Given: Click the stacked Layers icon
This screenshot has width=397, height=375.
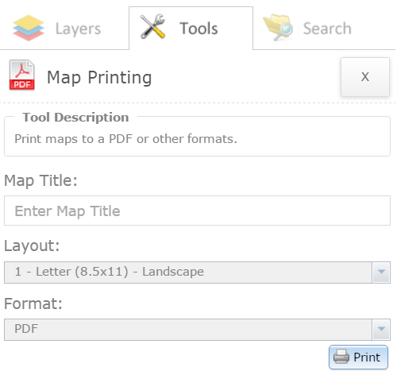Looking at the screenshot, I should 29,28.
